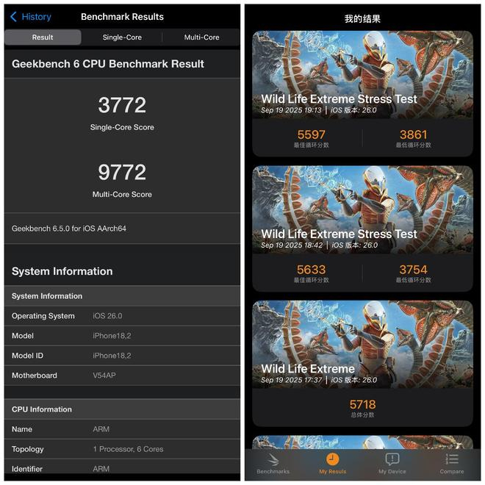Open the My Device icon tab

point(392,459)
